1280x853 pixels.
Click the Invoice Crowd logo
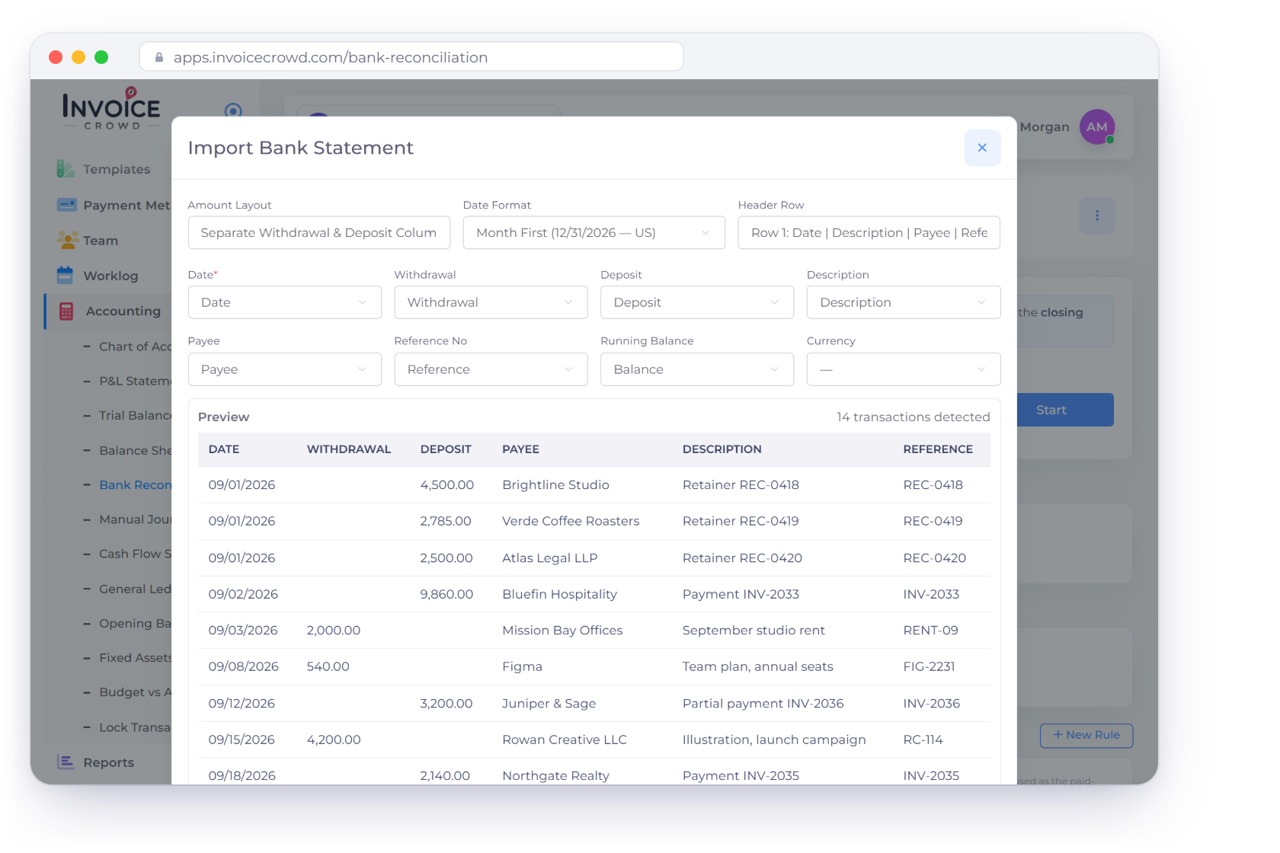111,109
